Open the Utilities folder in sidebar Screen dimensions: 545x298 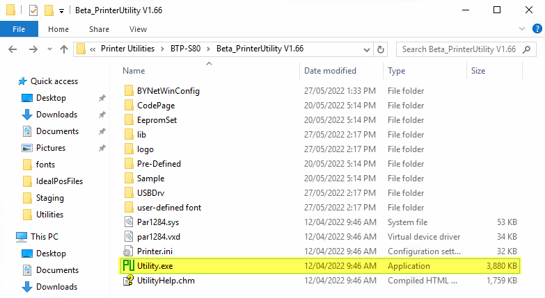tap(49, 215)
